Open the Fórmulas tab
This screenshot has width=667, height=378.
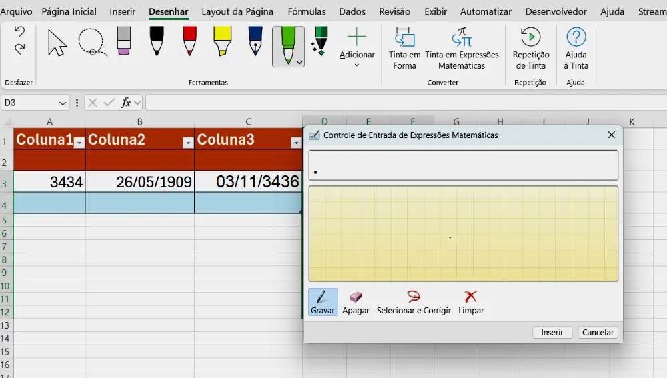307,11
